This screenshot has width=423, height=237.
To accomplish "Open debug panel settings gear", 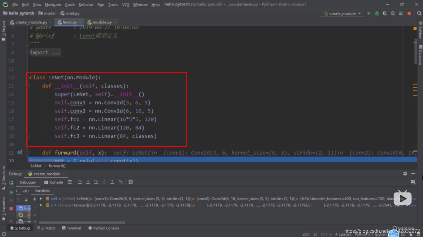I will (405, 174).
